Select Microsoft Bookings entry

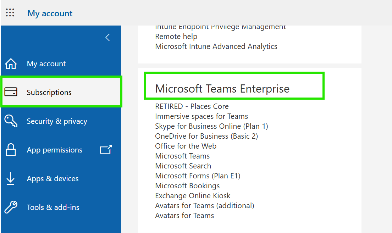click(187, 186)
